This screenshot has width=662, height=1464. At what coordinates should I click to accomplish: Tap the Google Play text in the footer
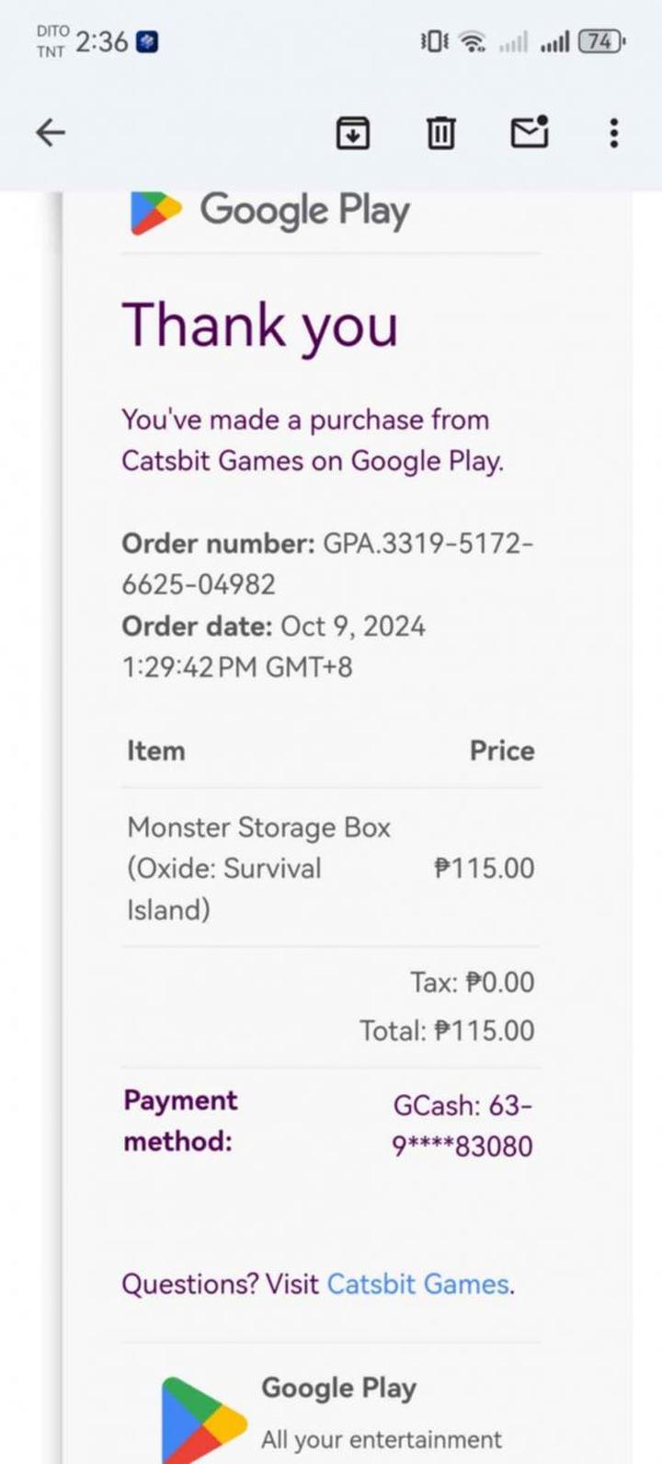tap(338, 1388)
